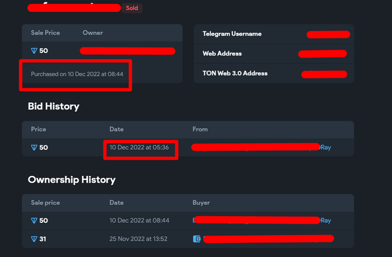The height and width of the screenshot is (257, 392).
Task: Click the From column header in Bid History
Action: click(200, 129)
